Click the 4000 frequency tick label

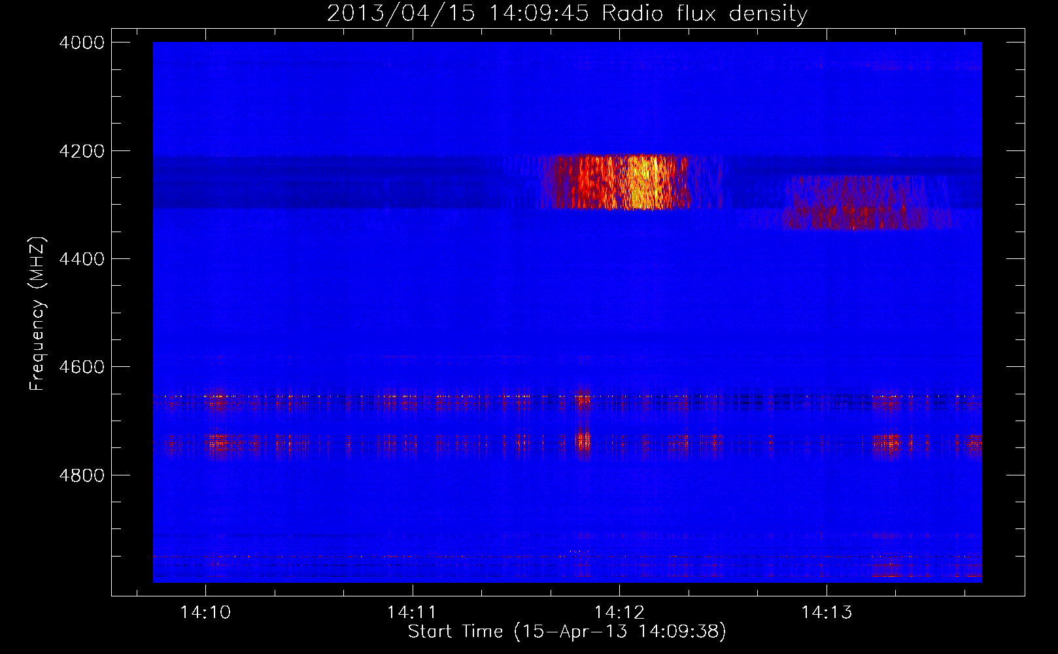pyautogui.click(x=82, y=43)
